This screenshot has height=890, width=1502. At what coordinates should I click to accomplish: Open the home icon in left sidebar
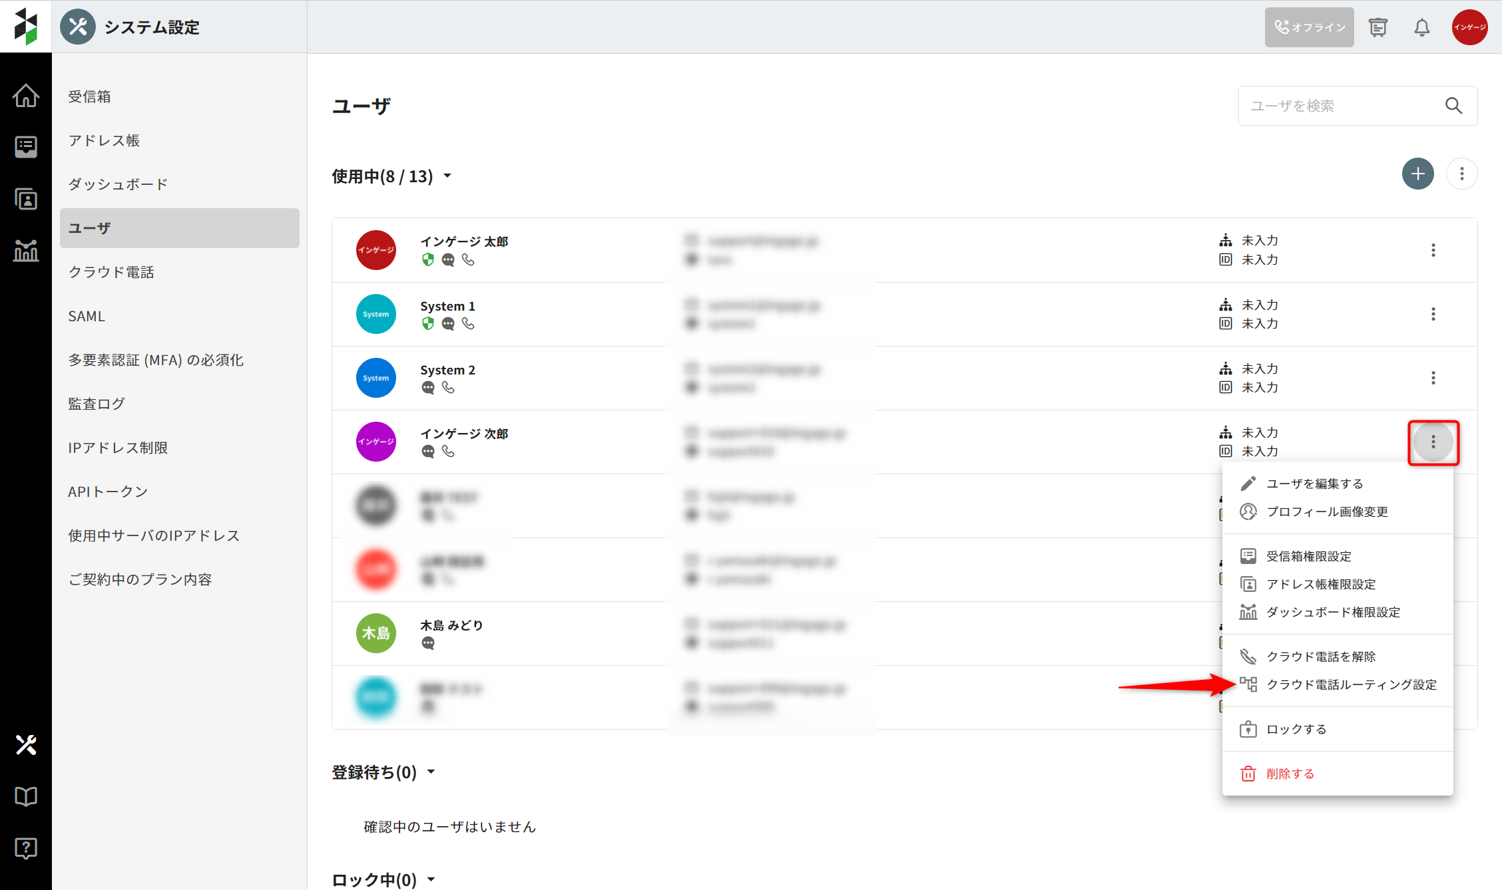click(25, 95)
